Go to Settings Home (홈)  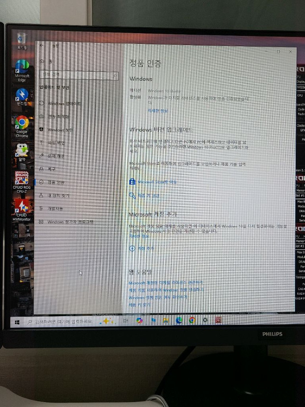[46, 61]
